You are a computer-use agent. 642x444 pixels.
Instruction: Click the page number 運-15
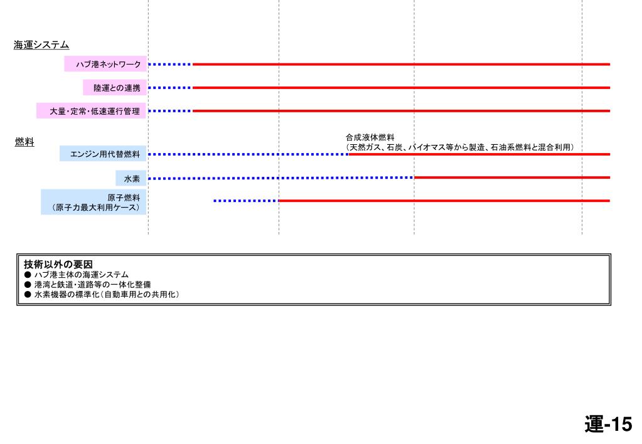608,424
